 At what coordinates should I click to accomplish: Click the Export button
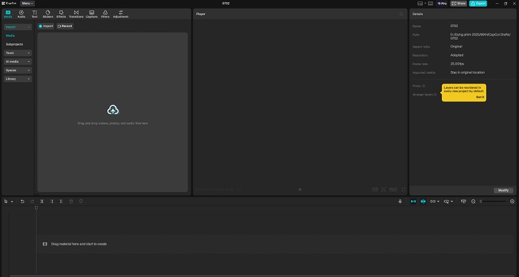click(x=478, y=3)
